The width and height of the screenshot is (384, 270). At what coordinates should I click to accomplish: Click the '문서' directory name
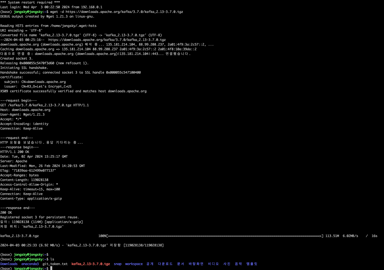click(181, 264)
